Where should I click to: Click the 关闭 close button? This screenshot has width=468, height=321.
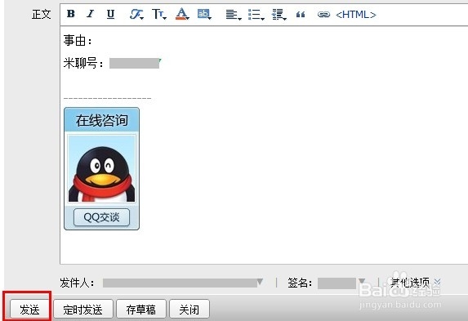click(189, 310)
